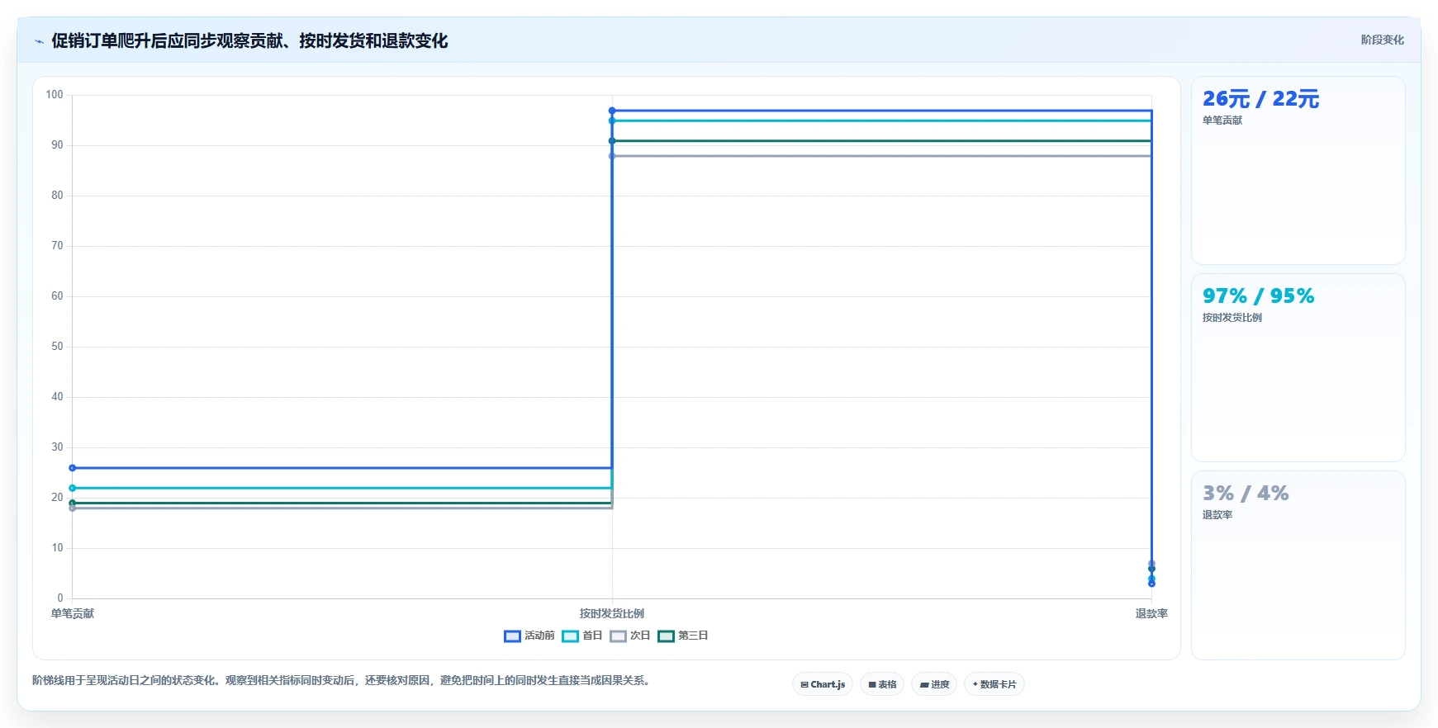Click the 活动前 data point at 按时发货比例 (97)
Image resolution: width=1438 pixels, height=728 pixels.
pyautogui.click(x=612, y=111)
